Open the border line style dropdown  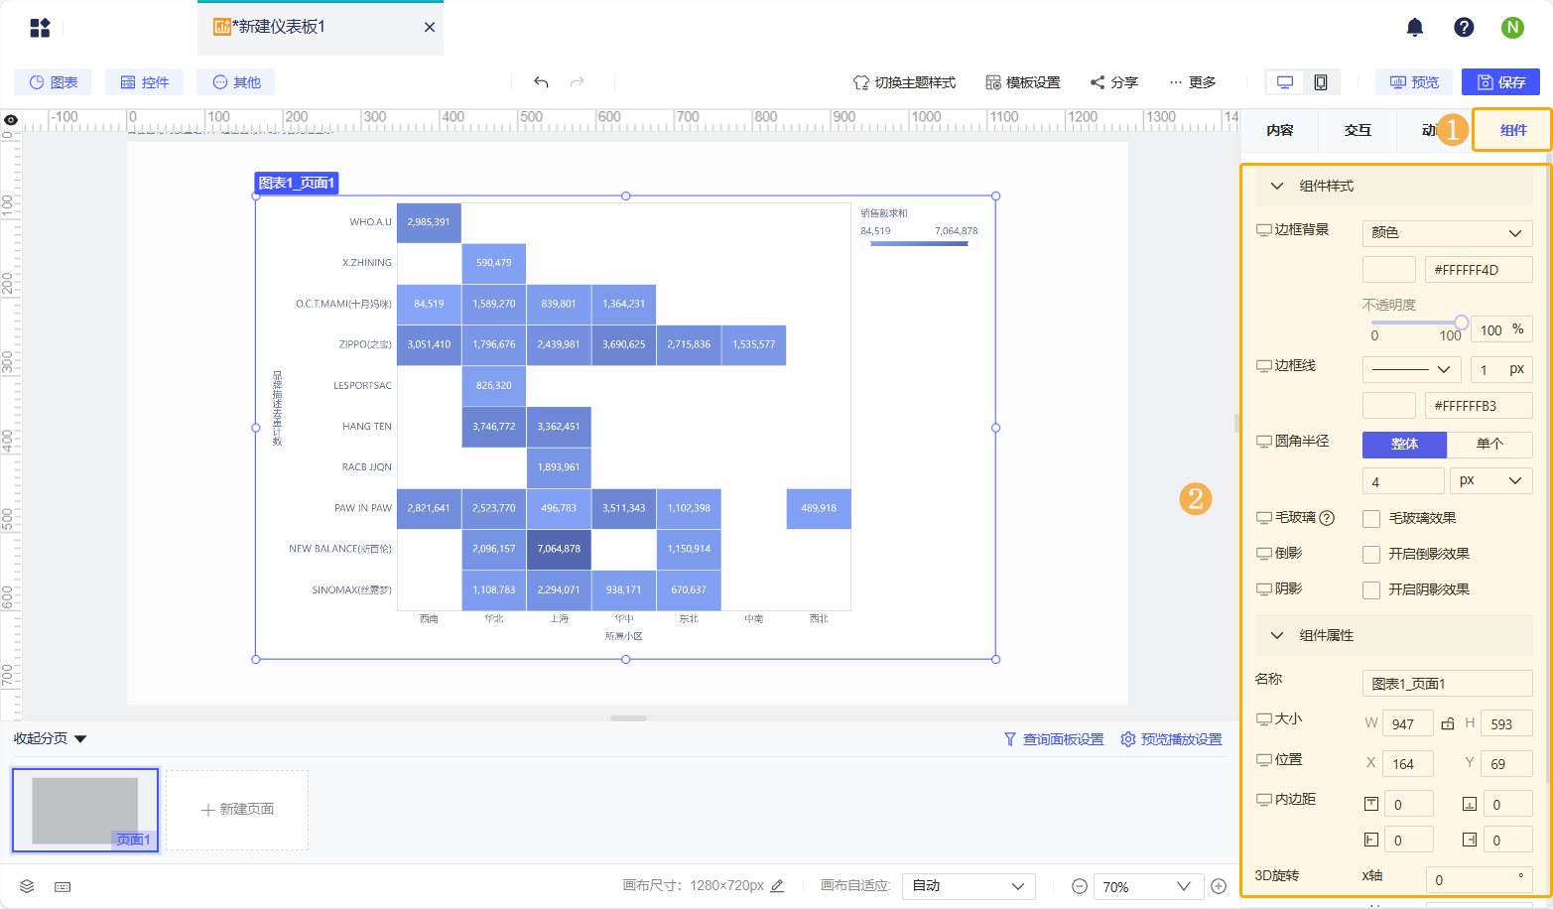pyautogui.click(x=1411, y=370)
